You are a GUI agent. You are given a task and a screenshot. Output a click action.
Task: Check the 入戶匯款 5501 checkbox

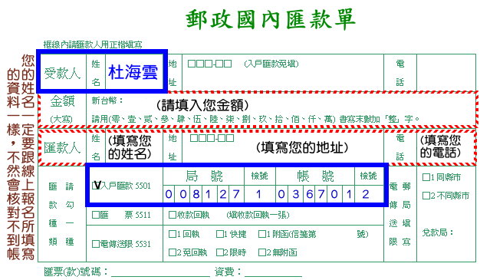point(96,186)
